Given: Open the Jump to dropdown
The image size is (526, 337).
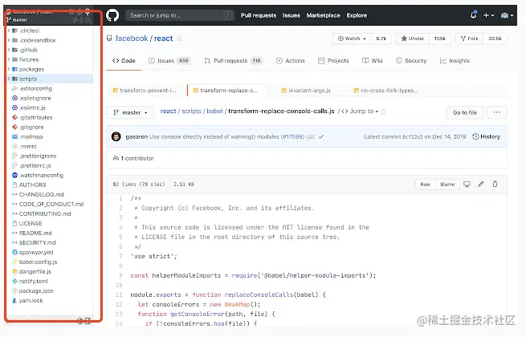Looking at the screenshot, I should tap(359, 112).
